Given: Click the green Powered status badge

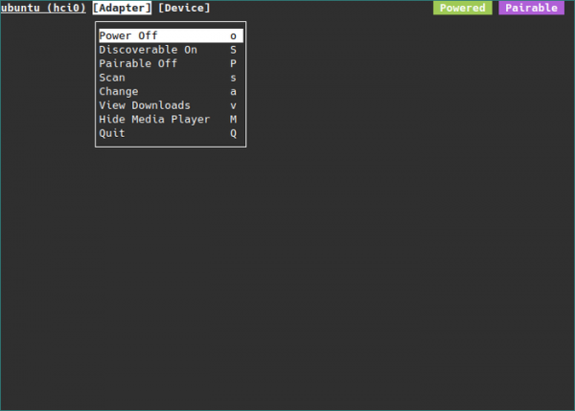Looking at the screenshot, I should pos(462,8).
